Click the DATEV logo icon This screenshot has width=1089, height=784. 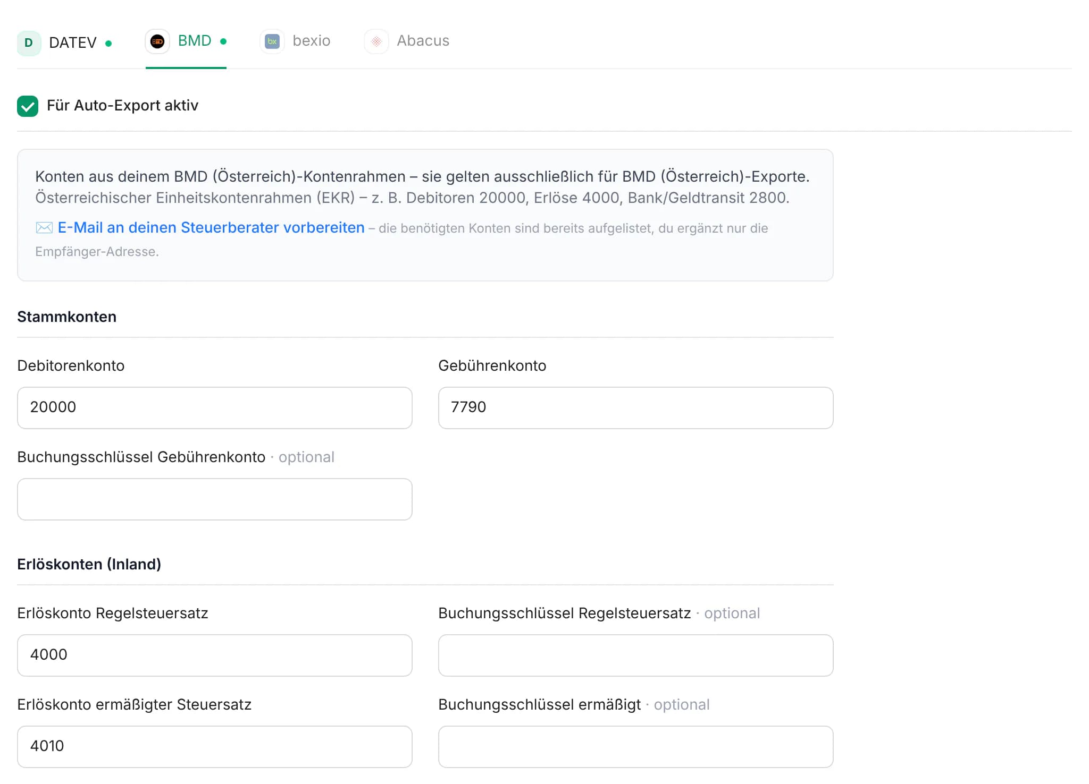tap(29, 43)
